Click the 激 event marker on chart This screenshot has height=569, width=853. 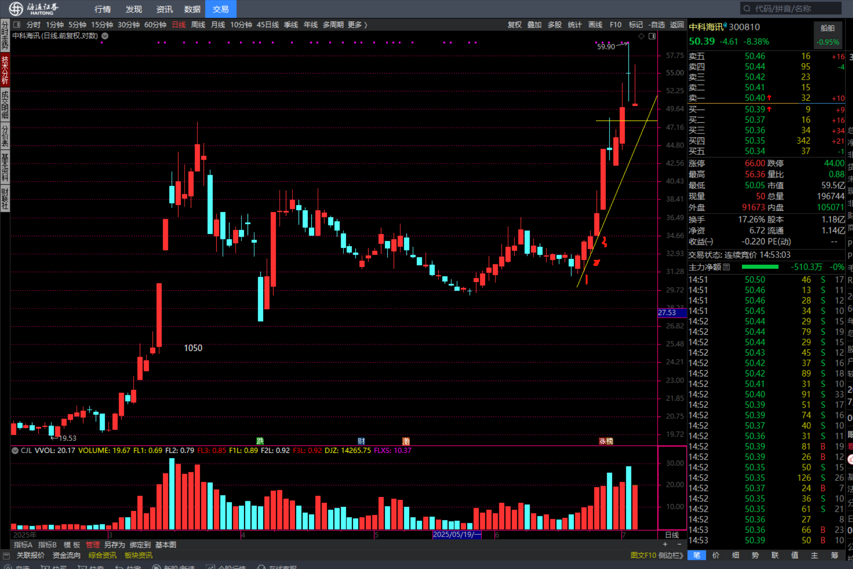click(406, 441)
